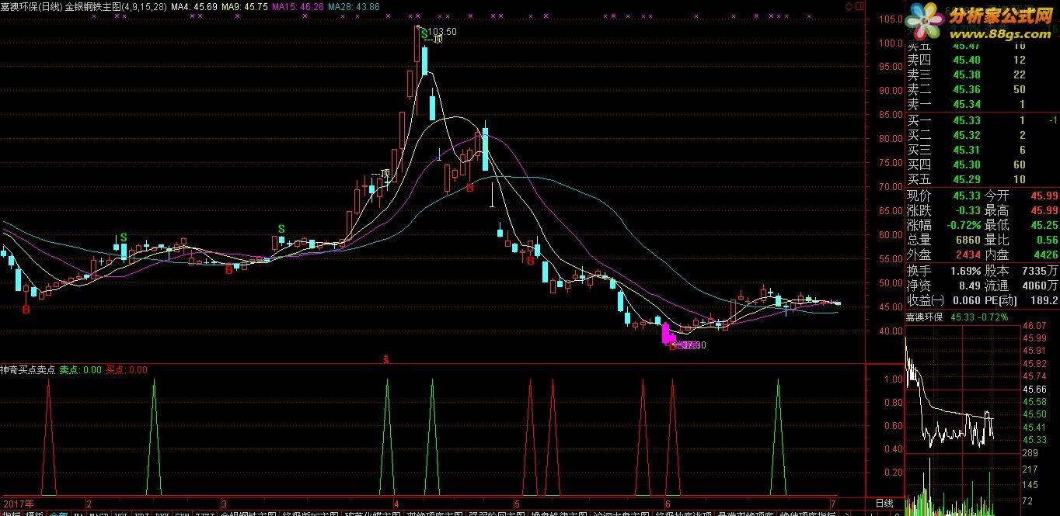Click the 涨幅 -0.72% quote value
The width and height of the screenshot is (1060, 516).
(964, 225)
